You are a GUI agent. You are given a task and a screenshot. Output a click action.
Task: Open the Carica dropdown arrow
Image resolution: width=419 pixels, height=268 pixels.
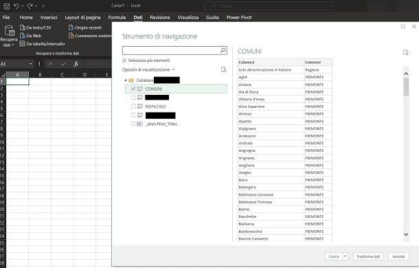(345, 256)
